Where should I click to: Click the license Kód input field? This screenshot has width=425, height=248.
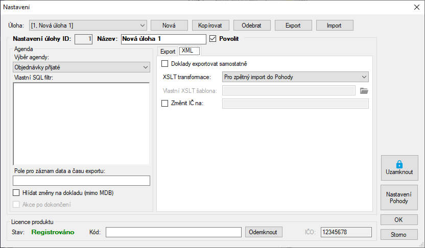[173, 232]
